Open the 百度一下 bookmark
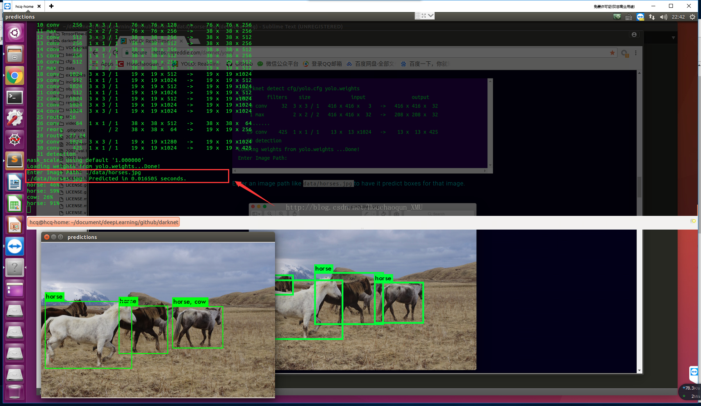The image size is (701, 406). 425,64
